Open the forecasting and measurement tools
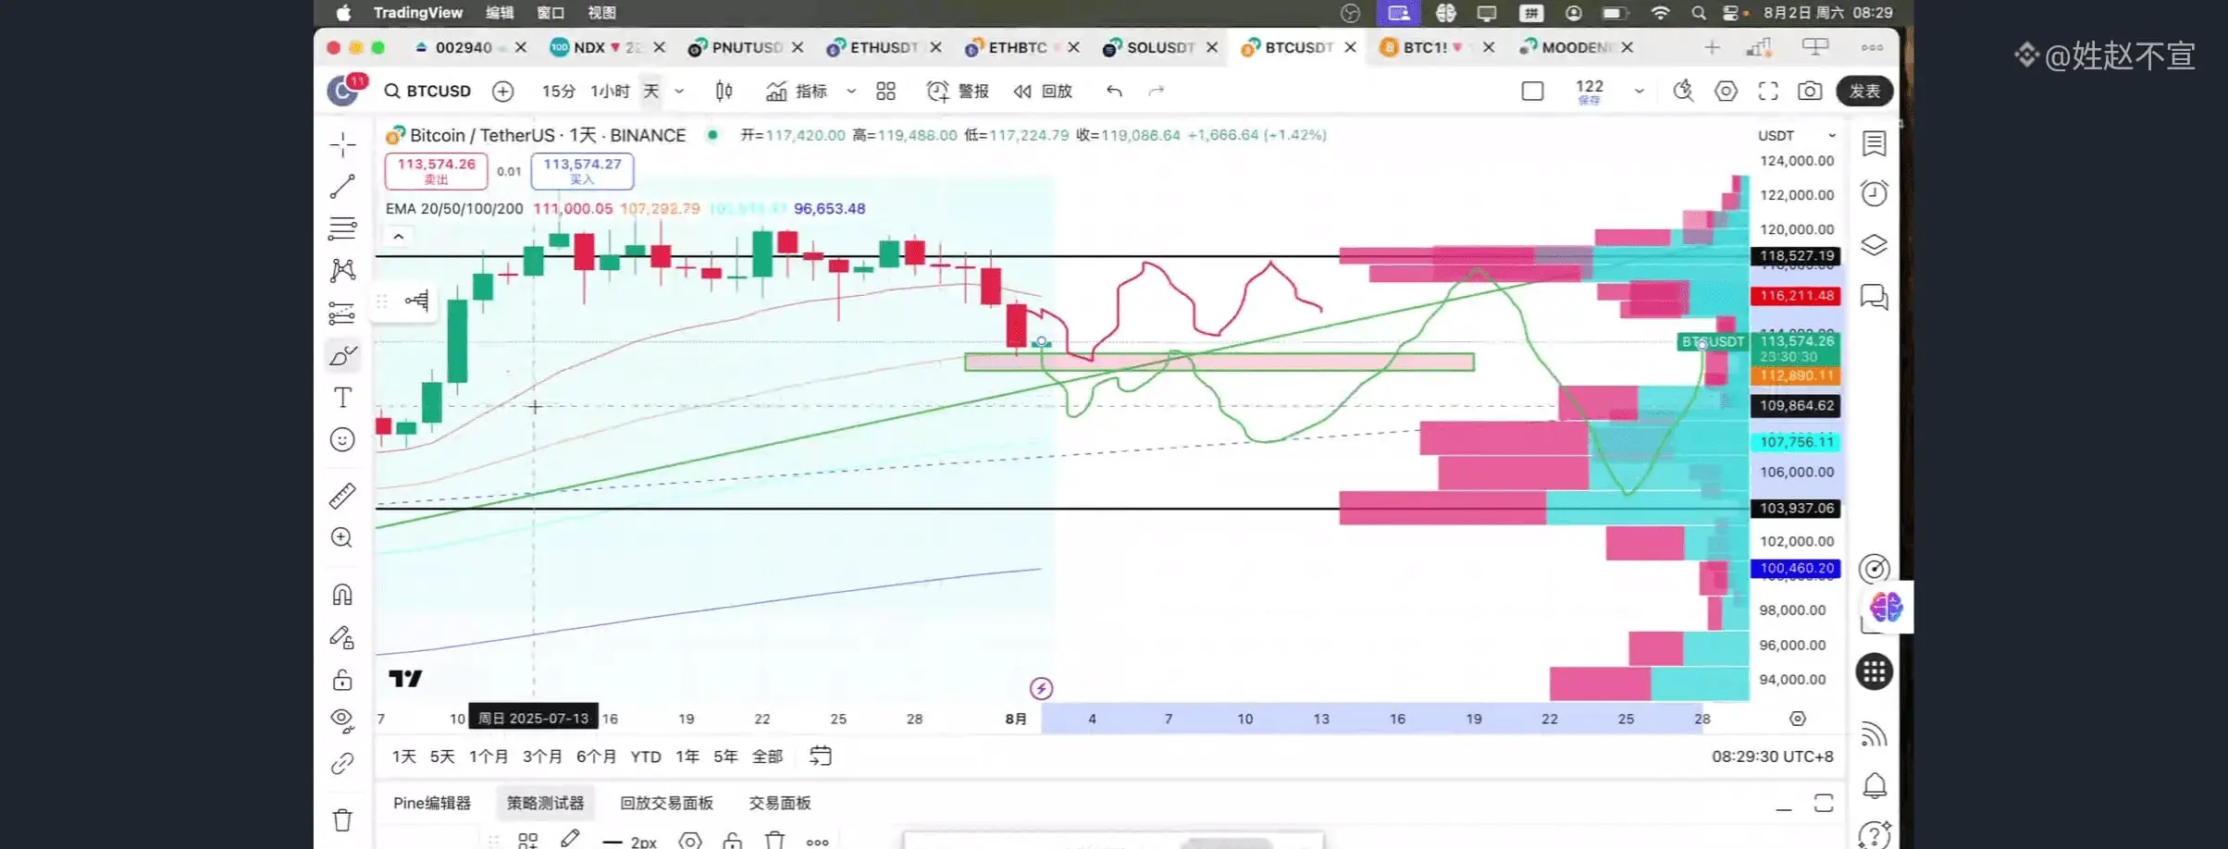Image resolution: width=2228 pixels, height=849 pixels. pos(342,314)
